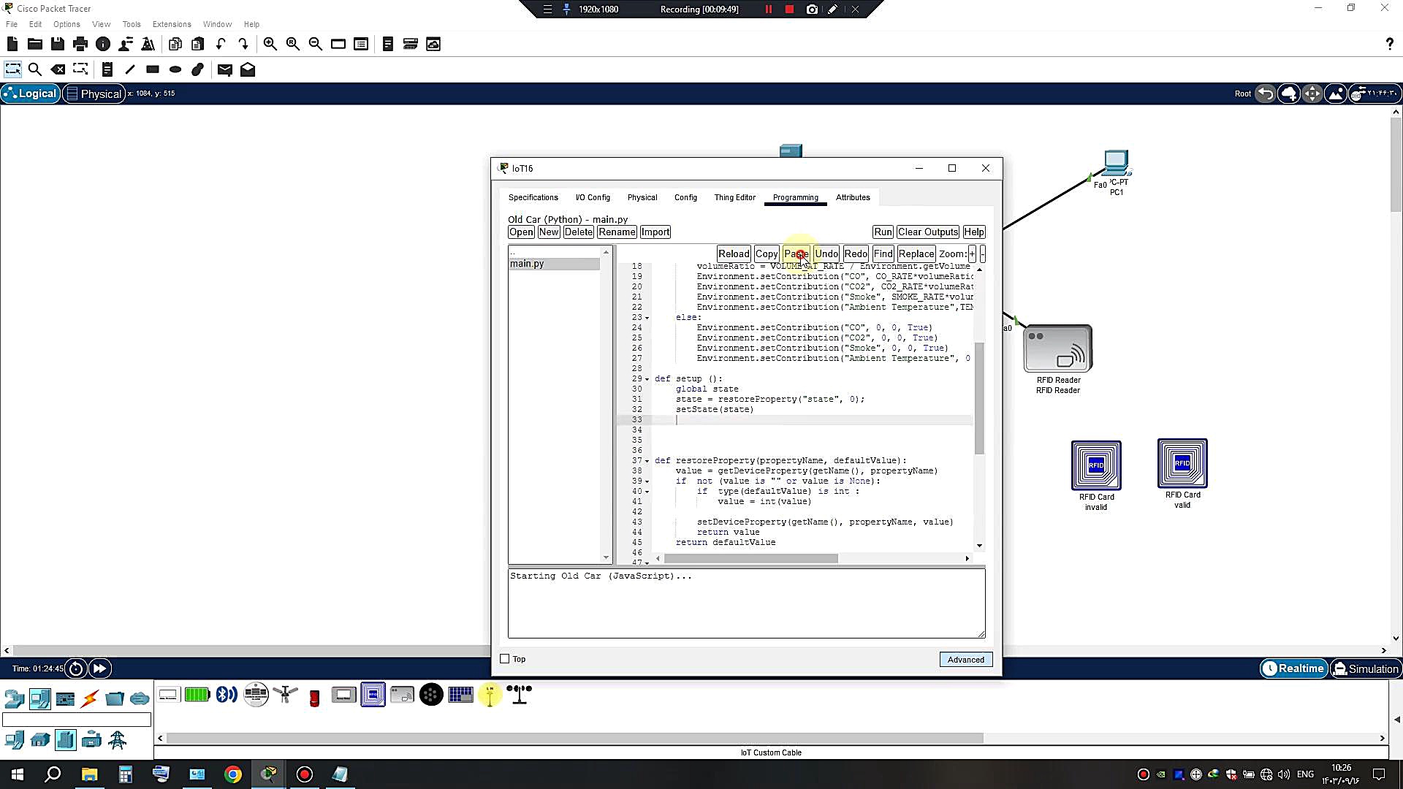Choose the battery device in device list
The width and height of the screenshot is (1403, 789).
(197, 695)
